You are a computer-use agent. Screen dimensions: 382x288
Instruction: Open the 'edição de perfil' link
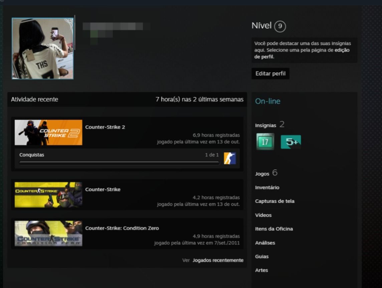302,53
